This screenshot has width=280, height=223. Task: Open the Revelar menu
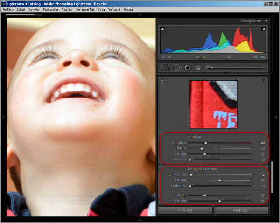coord(34,9)
